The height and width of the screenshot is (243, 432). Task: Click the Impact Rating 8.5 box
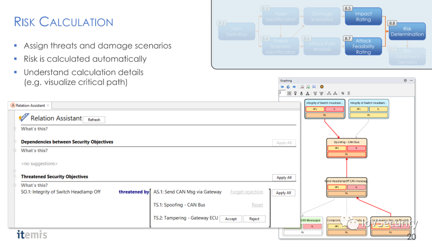coord(363,16)
